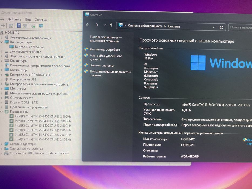Open Защита системы link
Screen dimensions: 252x189
pyautogui.click(x=102, y=65)
